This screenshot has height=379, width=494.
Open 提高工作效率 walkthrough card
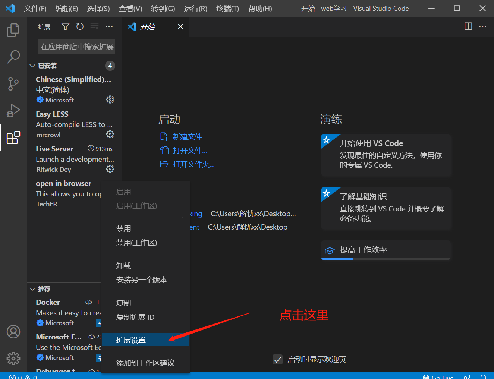[x=386, y=250]
